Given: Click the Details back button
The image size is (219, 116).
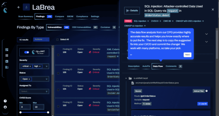Looking at the screenshot, I should [132, 10].
